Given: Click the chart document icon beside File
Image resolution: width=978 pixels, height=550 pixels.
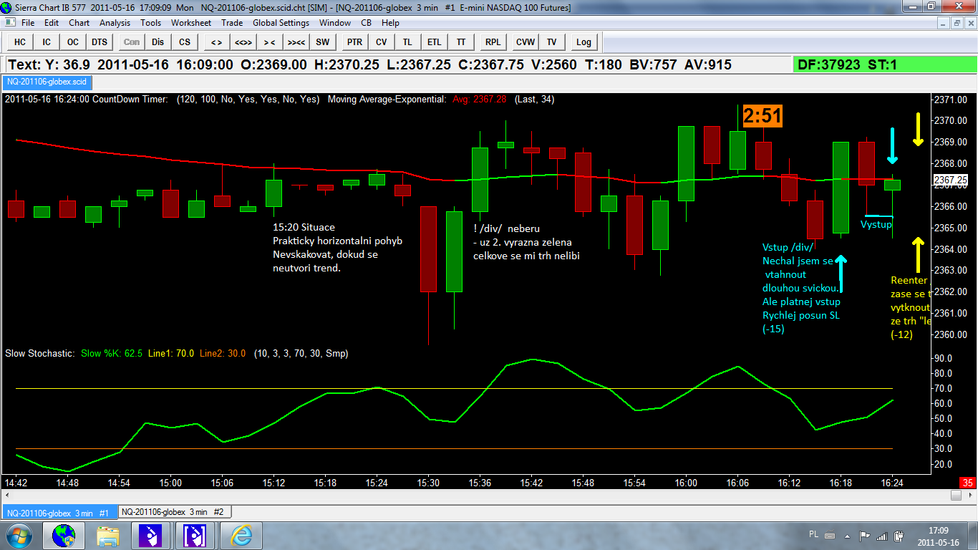Looking at the screenshot, I should pos(9,23).
